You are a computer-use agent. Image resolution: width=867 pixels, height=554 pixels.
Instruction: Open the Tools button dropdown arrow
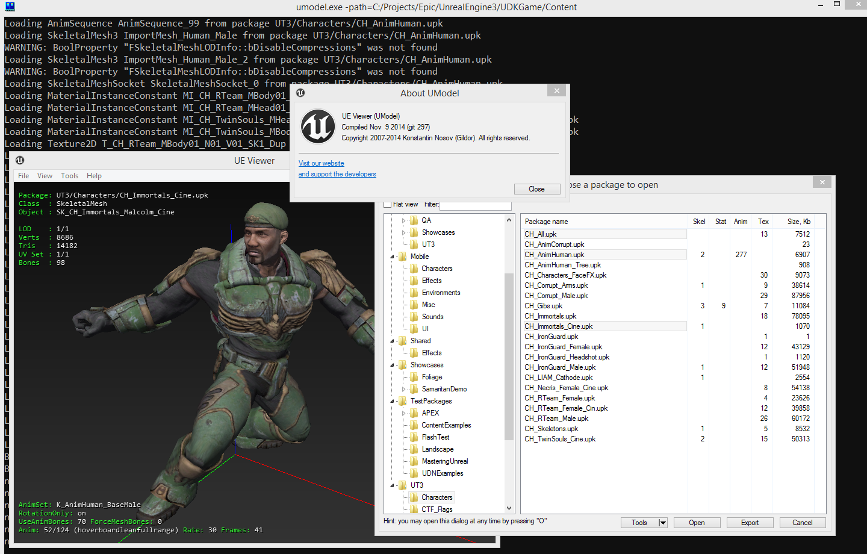(x=663, y=523)
